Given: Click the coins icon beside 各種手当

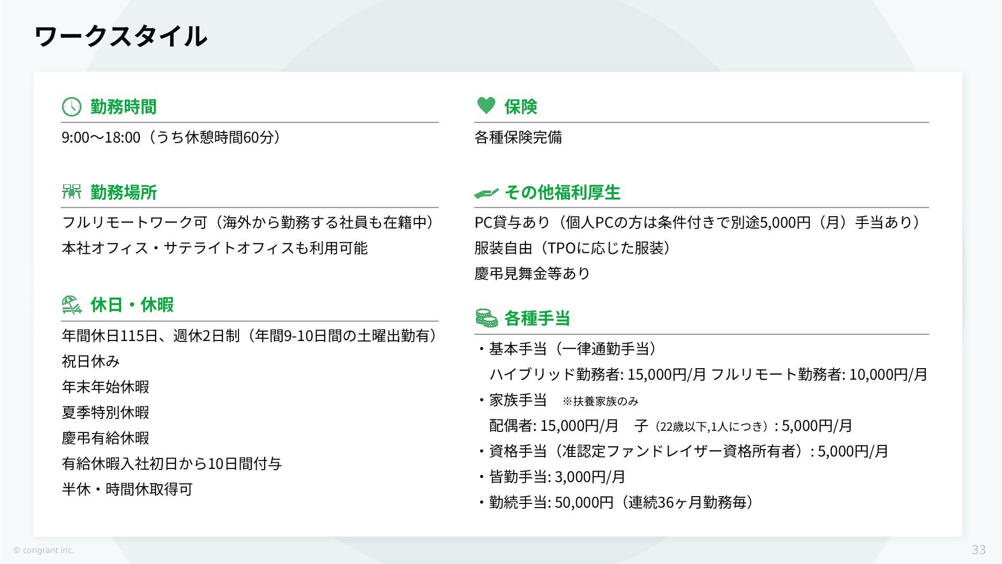Looking at the screenshot, I should click(x=486, y=318).
